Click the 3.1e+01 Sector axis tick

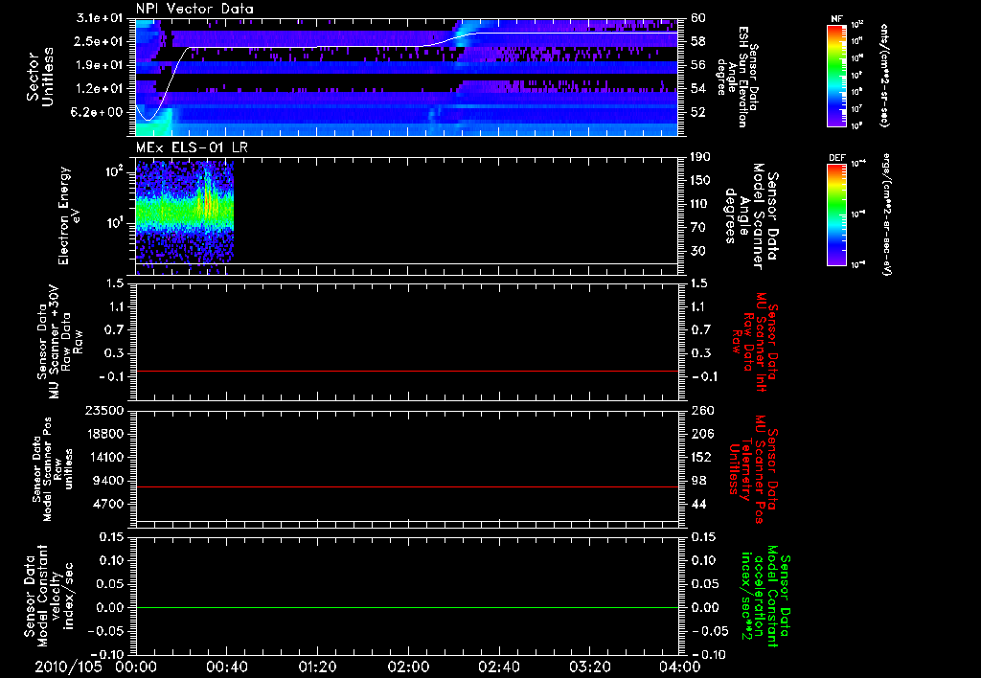[99, 18]
